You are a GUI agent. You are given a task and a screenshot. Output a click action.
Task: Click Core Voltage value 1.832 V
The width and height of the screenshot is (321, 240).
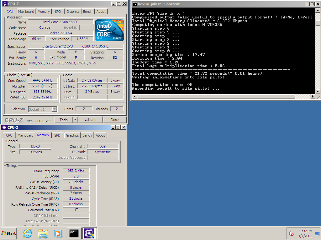[x=82, y=39]
